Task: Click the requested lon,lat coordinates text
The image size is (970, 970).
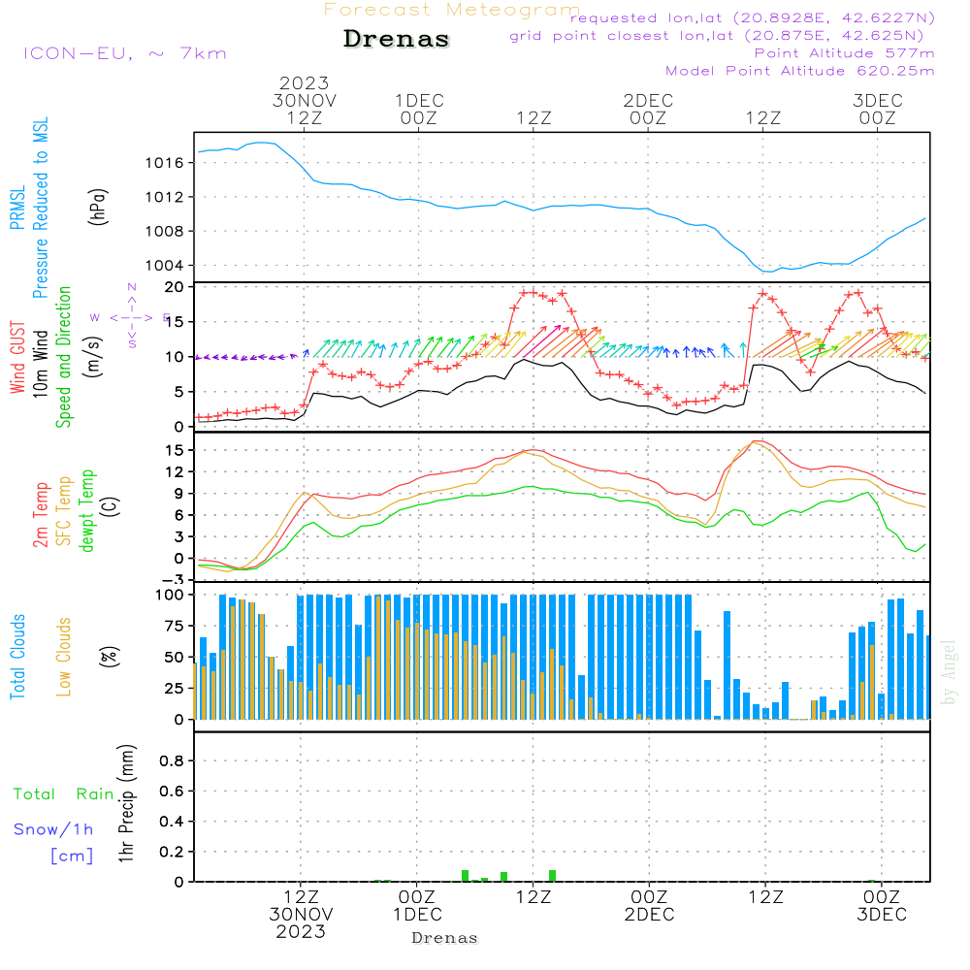Action: coord(753,18)
